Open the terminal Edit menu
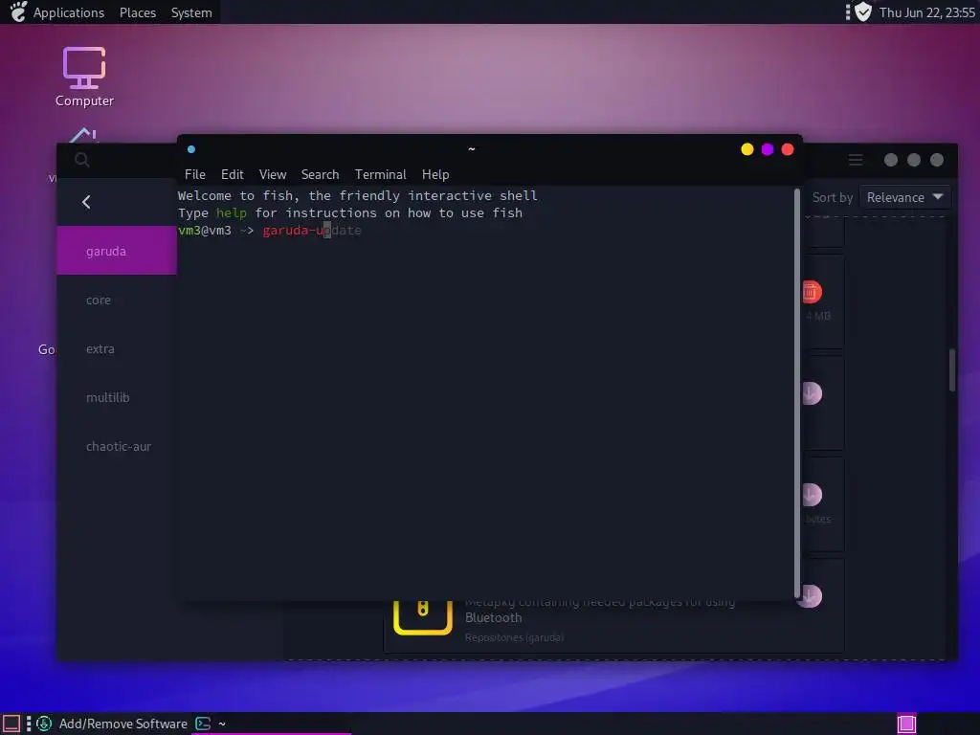The width and height of the screenshot is (980, 735). pyautogui.click(x=232, y=174)
